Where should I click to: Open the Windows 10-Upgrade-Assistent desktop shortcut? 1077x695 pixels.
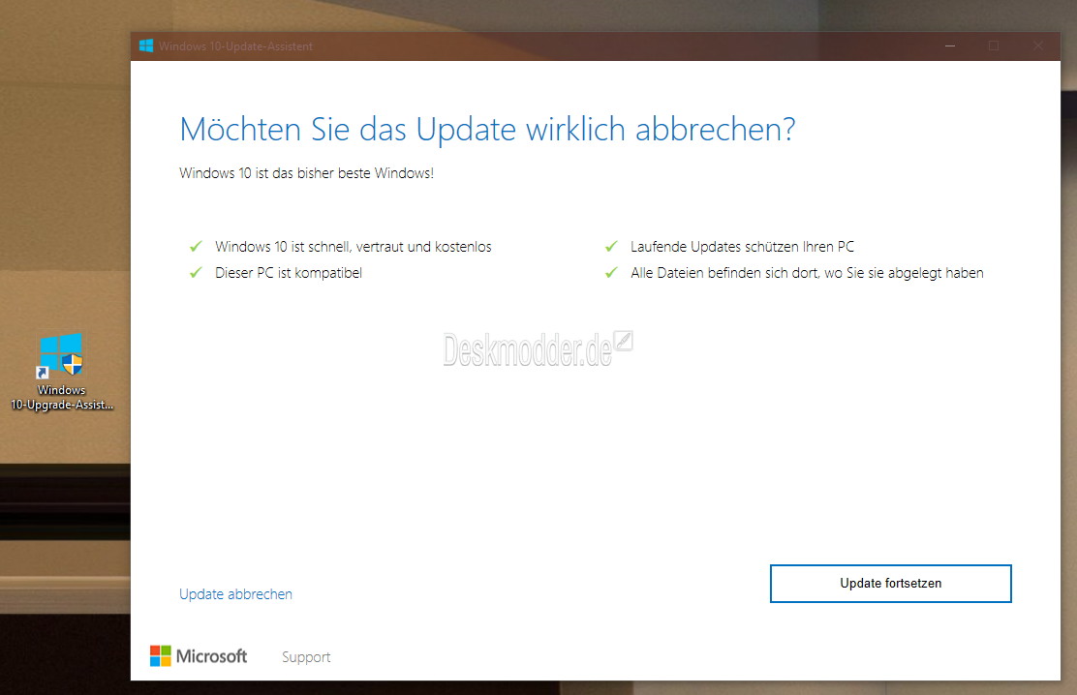click(x=62, y=373)
